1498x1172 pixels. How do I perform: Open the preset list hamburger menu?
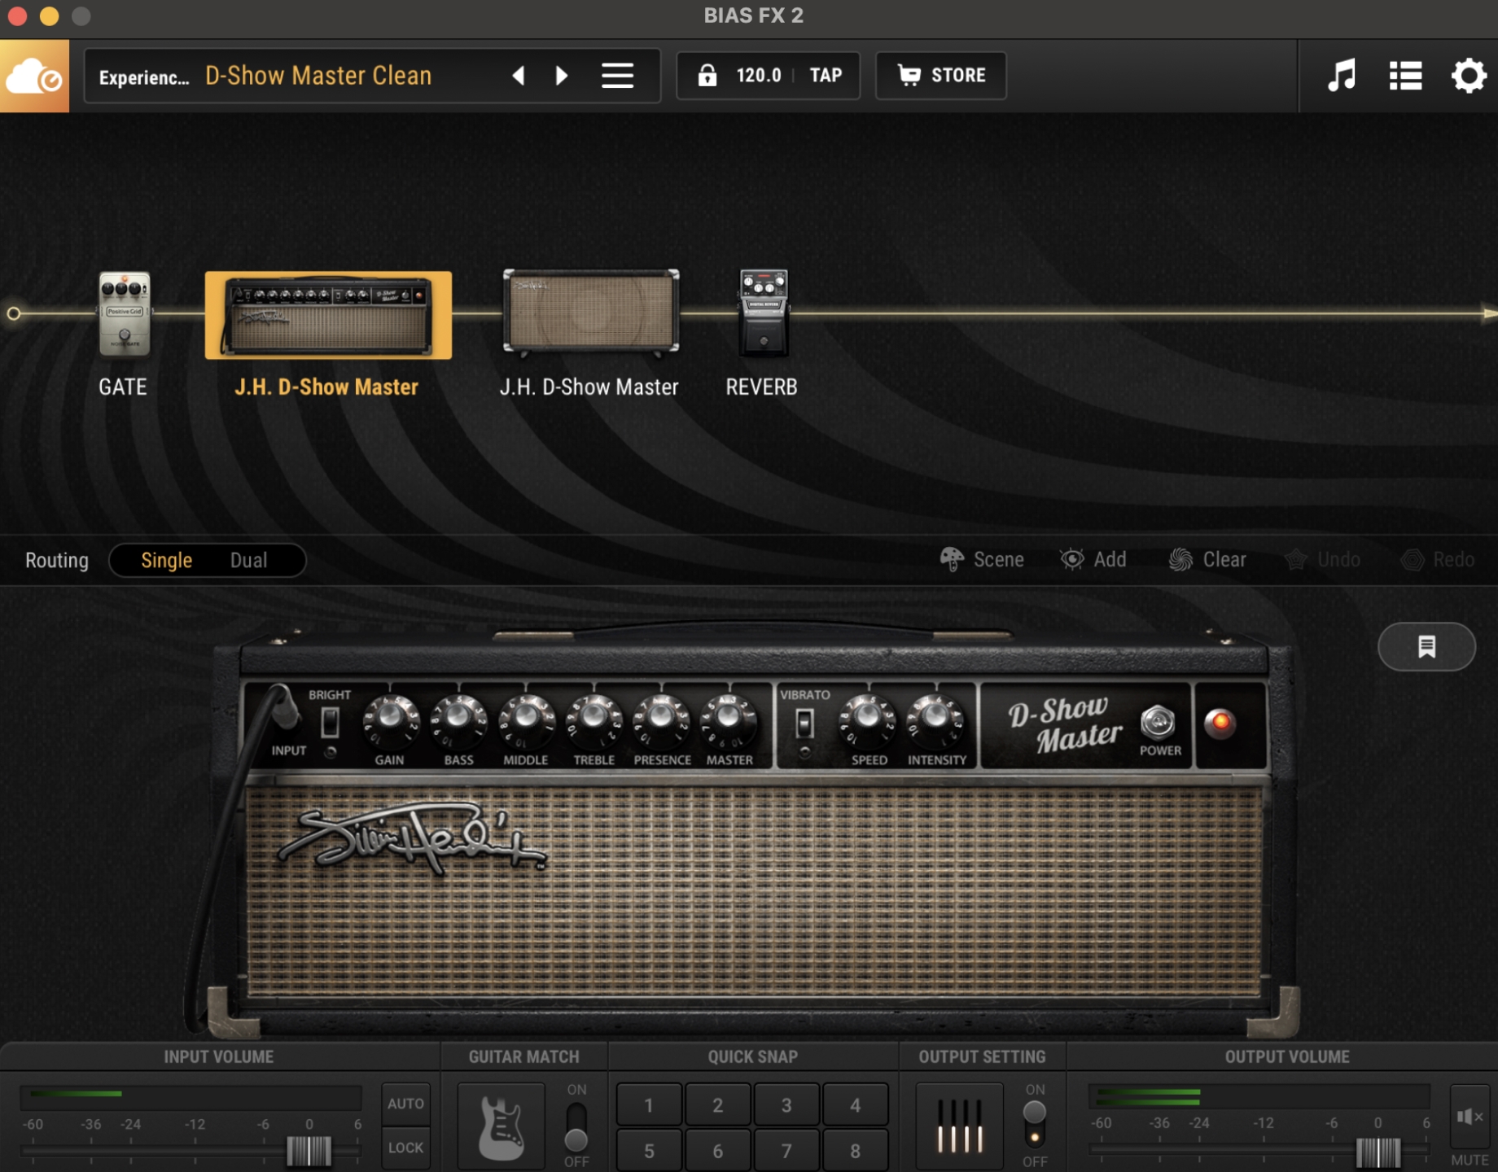point(617,76)
